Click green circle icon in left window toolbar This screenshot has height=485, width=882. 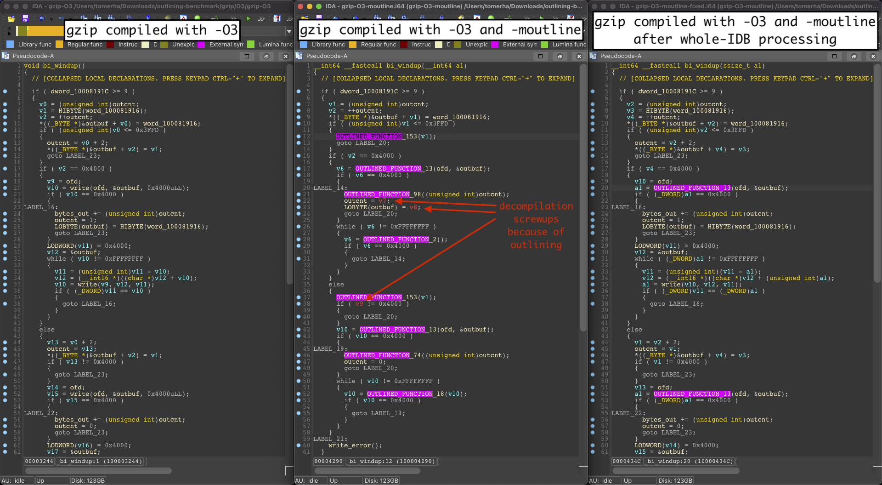point(197,18)
